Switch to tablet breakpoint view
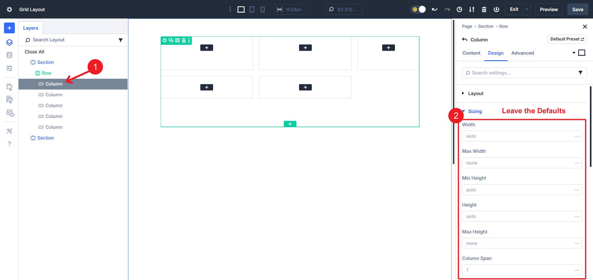Screen dimensions: 593x280 tap(252, 9)
